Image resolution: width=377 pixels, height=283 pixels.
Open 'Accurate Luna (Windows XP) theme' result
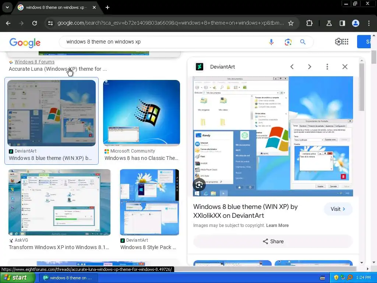click(x=58, y=69)
